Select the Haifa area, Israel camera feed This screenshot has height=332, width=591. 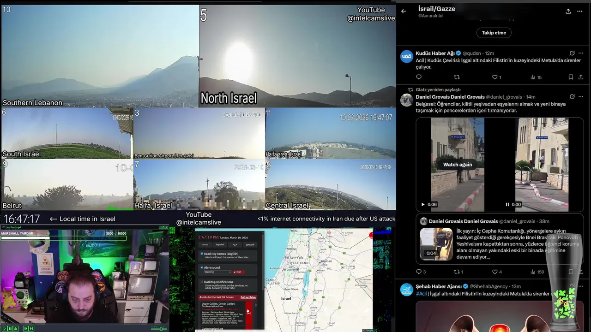(x=331, y=133)
